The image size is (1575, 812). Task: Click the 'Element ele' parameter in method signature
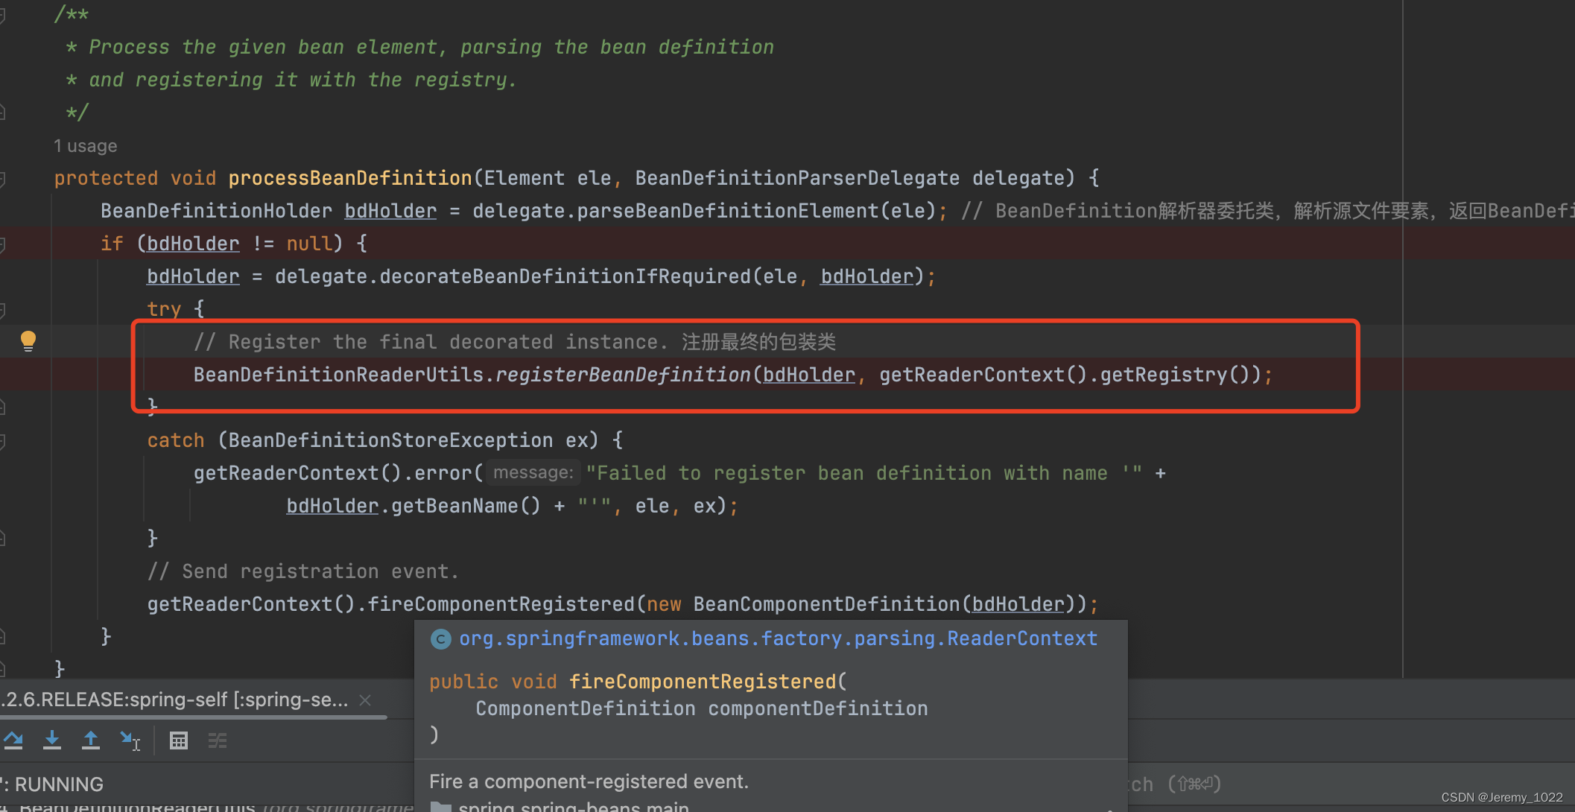tap(548, 178)
